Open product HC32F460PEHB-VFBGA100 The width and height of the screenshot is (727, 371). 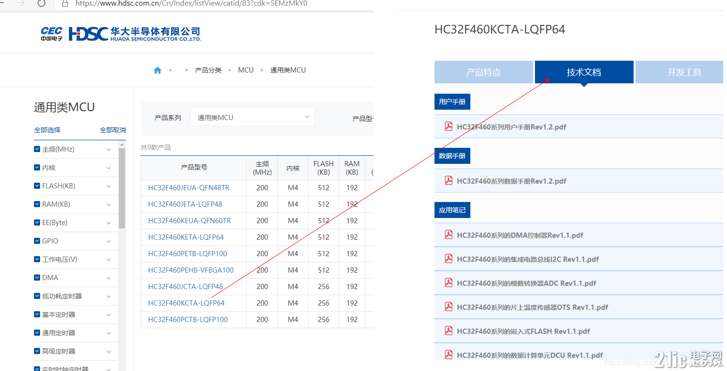[191, 270]
